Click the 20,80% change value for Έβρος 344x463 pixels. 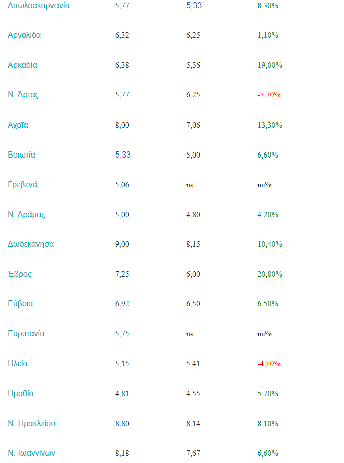coord(269,274)
